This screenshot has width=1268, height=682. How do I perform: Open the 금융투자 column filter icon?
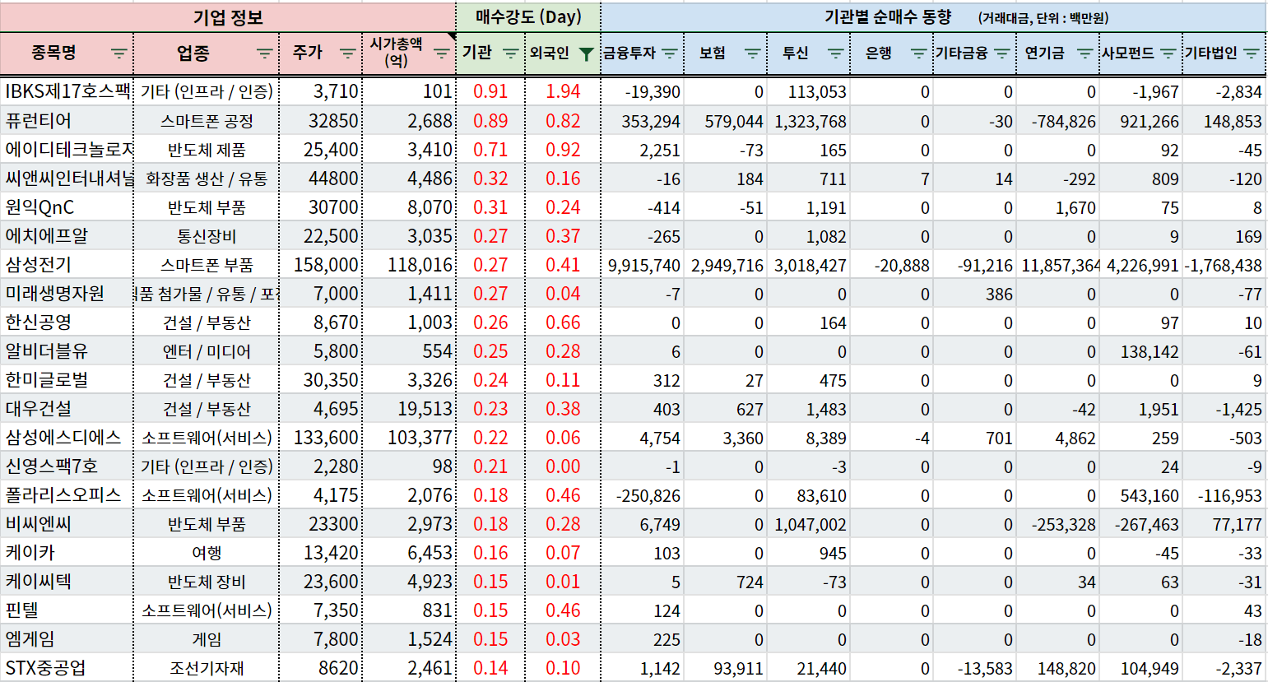point(670,53)
